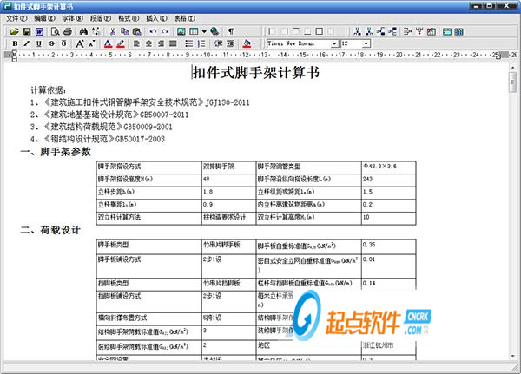Apply the top cell border
This screenshot has width=521, height=374.
click(296, 31)
